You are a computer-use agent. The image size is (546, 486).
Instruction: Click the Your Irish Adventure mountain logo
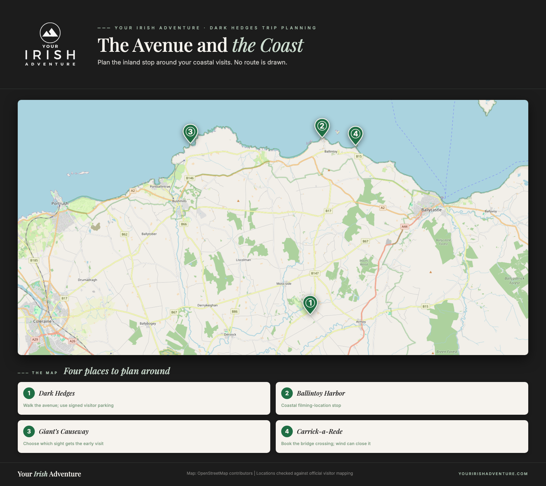coord(50,44)
